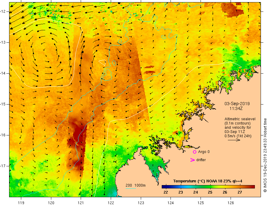The image size is (267, 206).
Task: Click the '03-Sep 11Z' caption line
Action: tap(235, 132)
